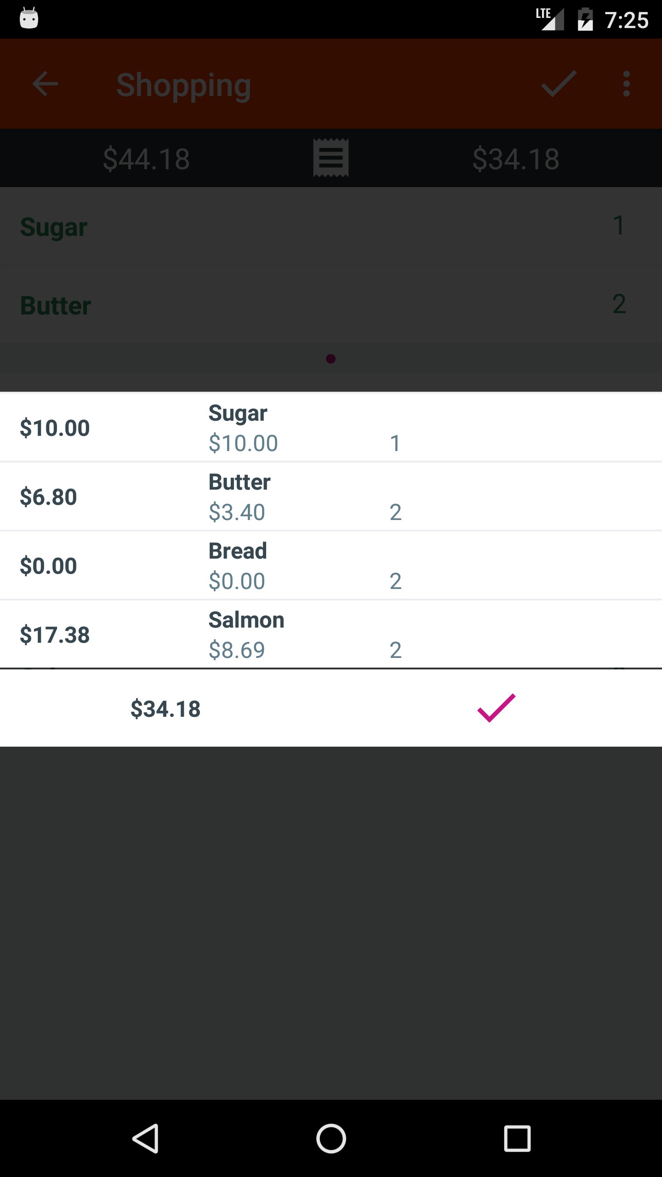
Task: Open recent apps with square button
Action: point(517,1138)
